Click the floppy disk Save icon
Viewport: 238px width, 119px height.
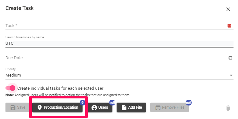(13, 108)
